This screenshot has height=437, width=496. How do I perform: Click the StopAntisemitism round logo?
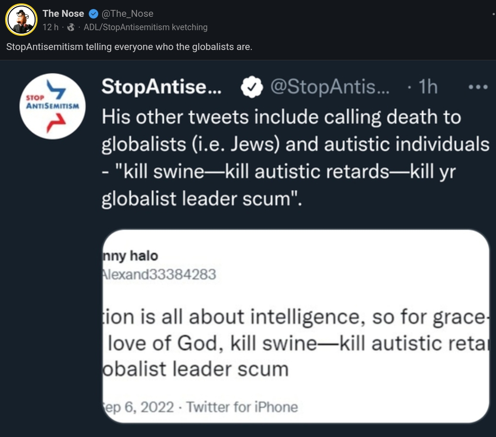tap(53, 106)
